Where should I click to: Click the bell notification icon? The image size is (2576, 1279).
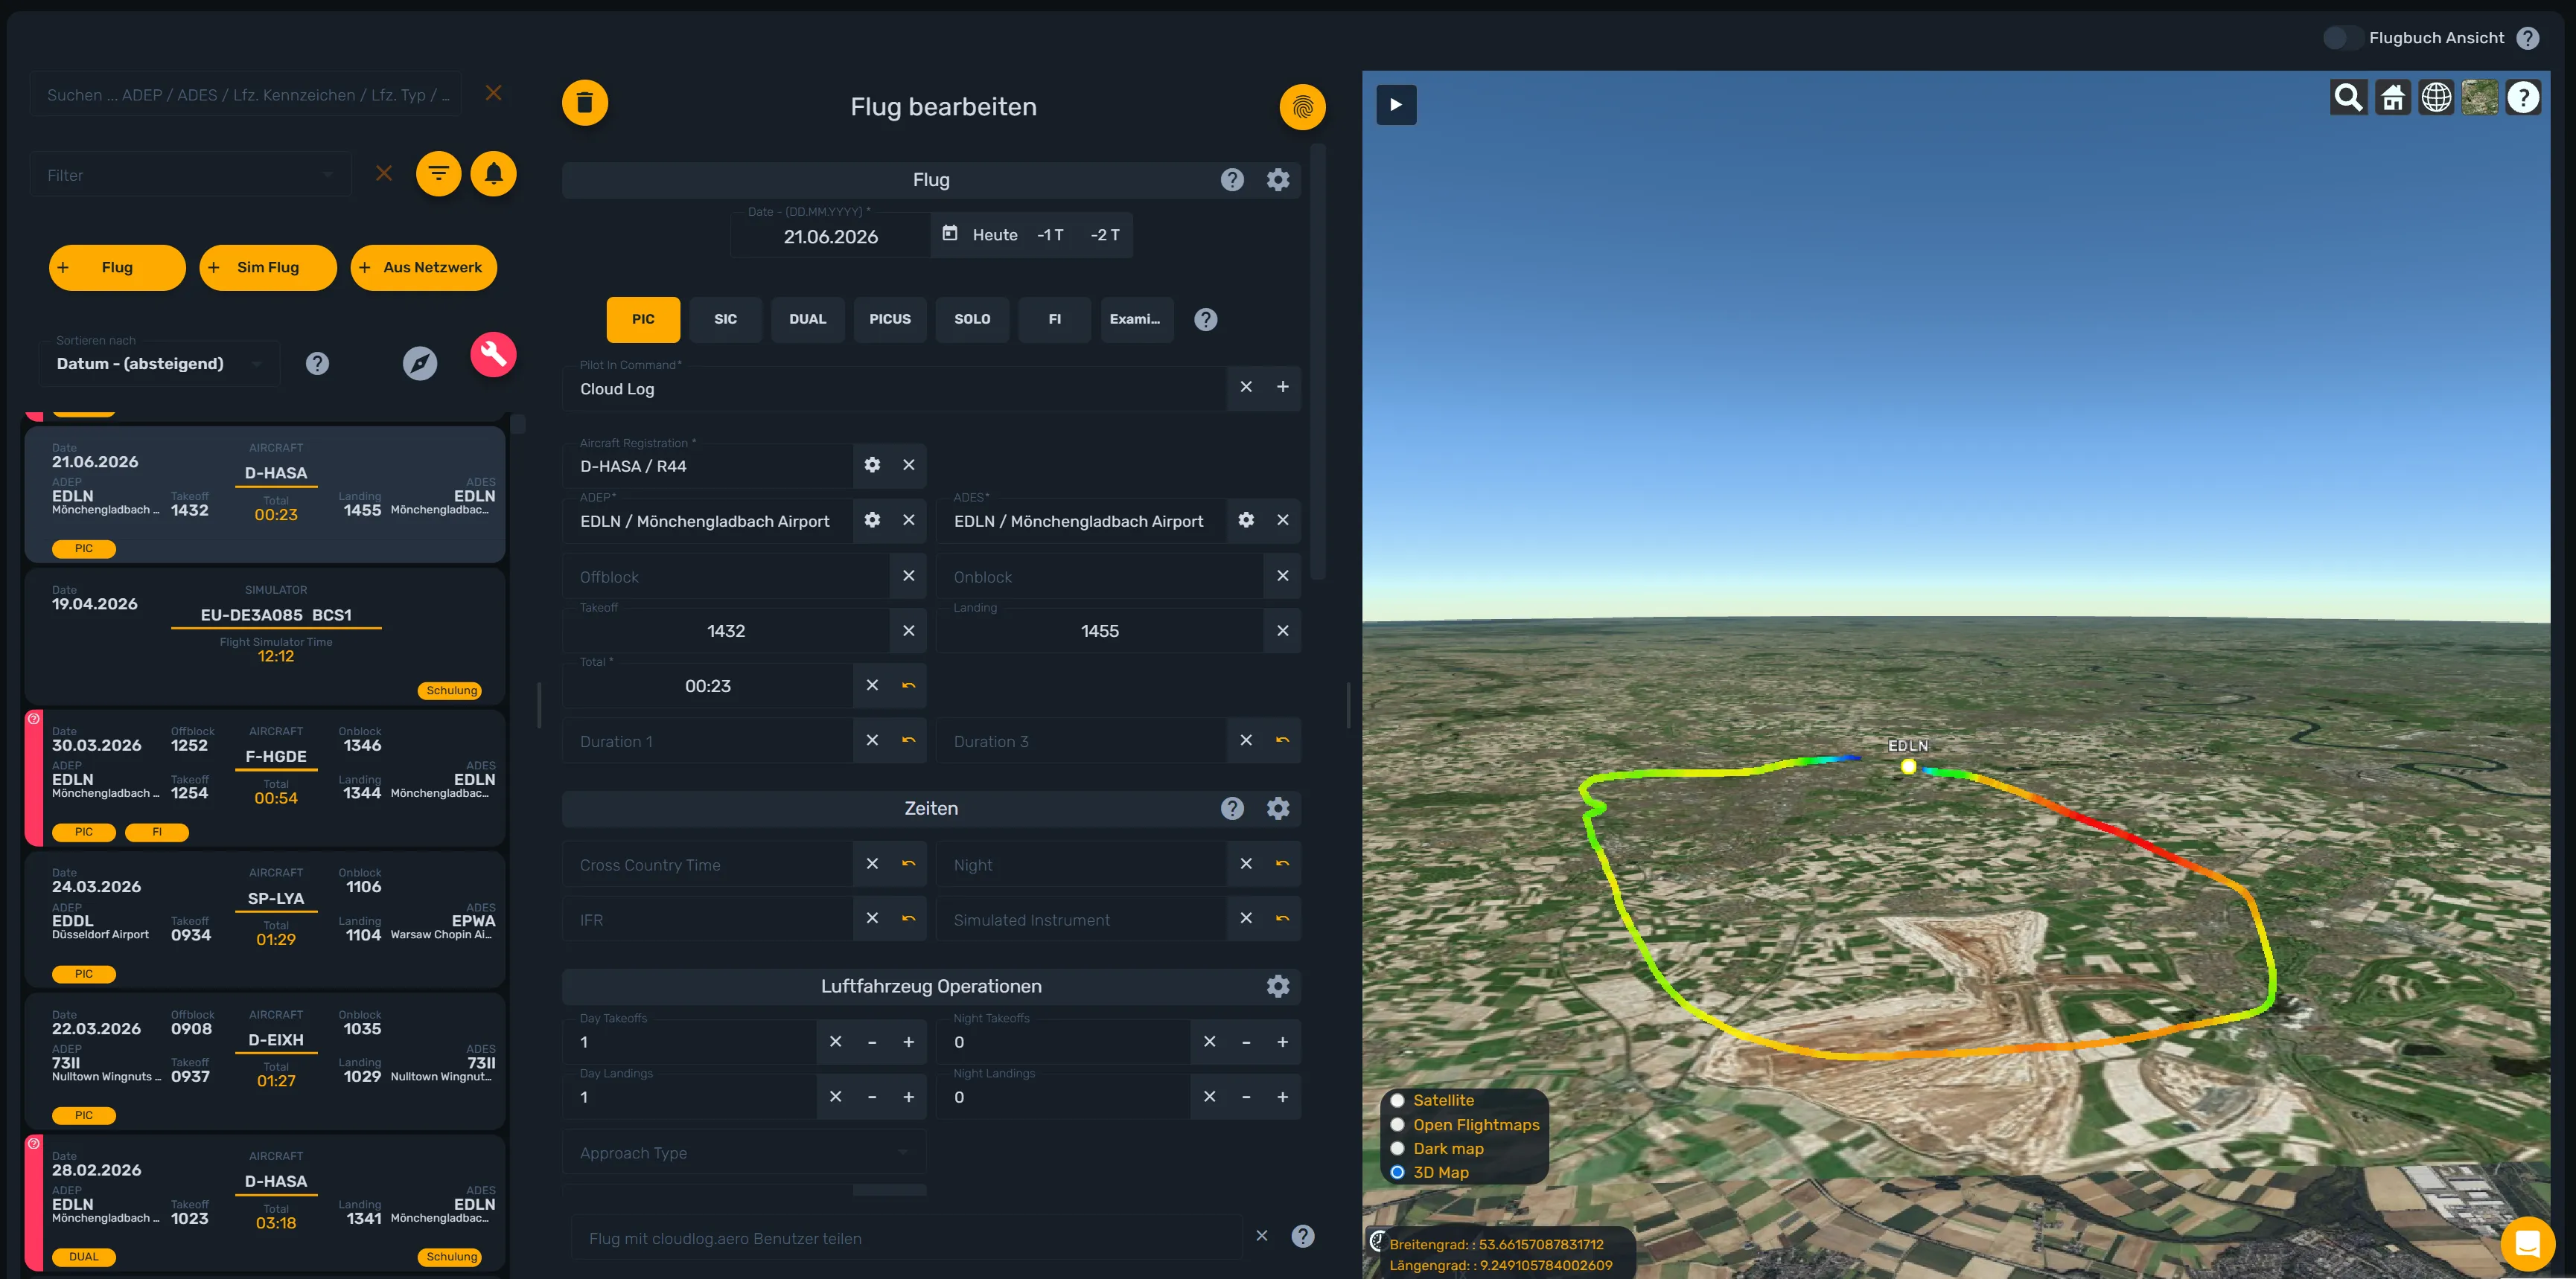pos(493,174)
